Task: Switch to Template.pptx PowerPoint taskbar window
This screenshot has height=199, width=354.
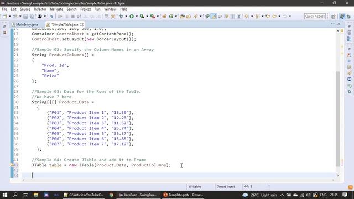Action: point(183,195)
